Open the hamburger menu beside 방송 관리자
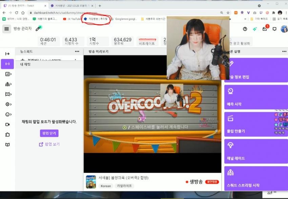The width and height of the screenshot is (288, 199). pos(7,29)
